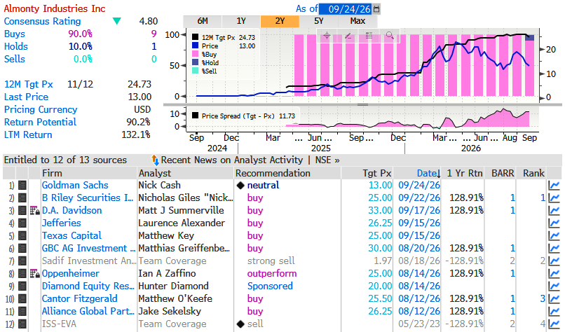565x332 pixels.
Task: Open the performance chart icon for Oppenheimer
Action: click(x=554, y=273)
